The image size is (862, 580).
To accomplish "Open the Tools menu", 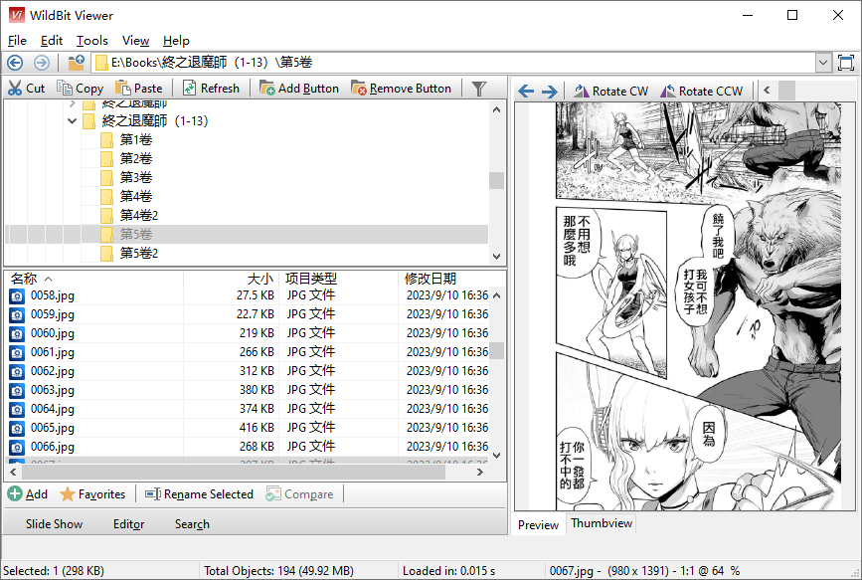I will 91,41.
